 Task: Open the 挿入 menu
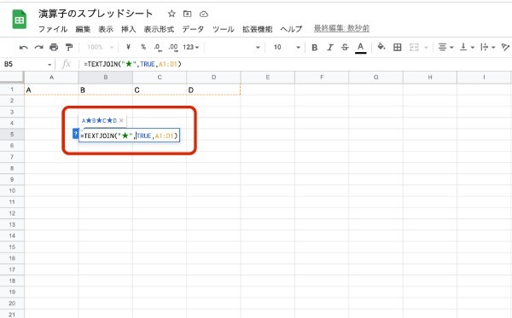click(x=128, y=29)
